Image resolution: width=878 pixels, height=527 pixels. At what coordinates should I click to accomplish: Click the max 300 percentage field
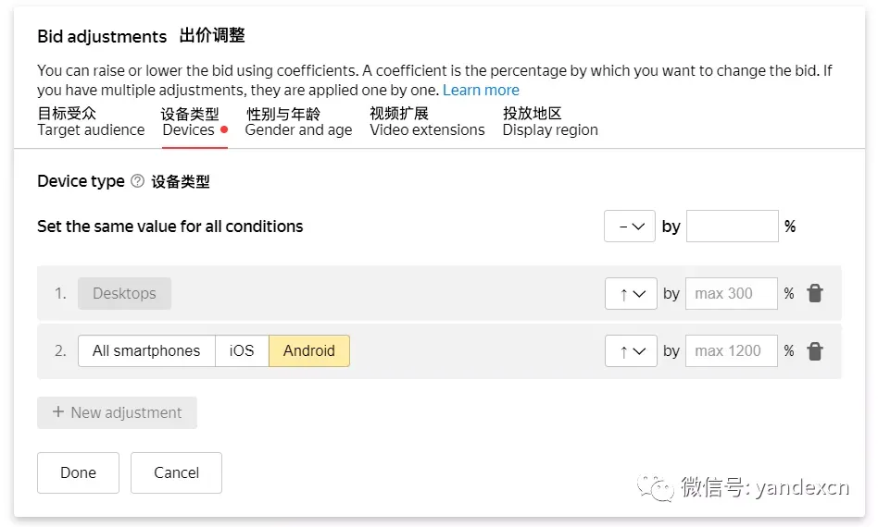pos(732,294)
